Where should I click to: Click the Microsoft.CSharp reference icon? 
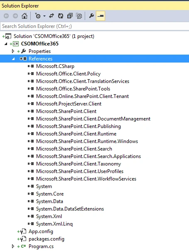click(x=31, y=66)
